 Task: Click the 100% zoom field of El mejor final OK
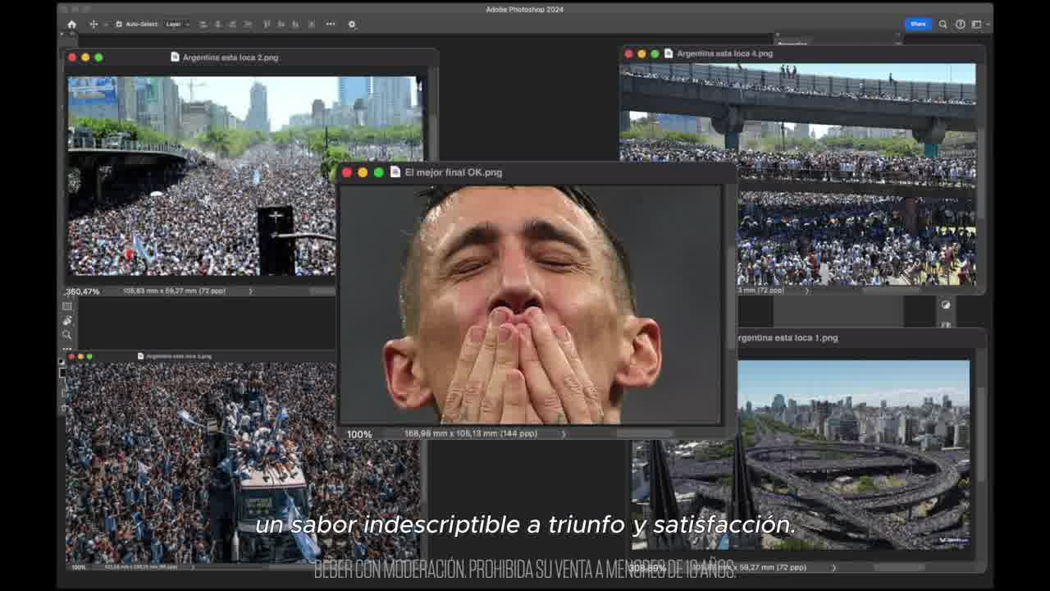click(359, 434)
